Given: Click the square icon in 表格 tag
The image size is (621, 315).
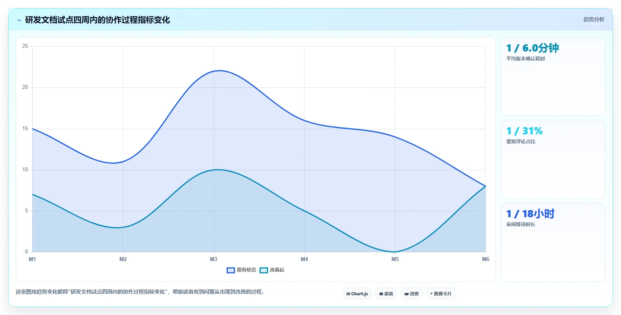Looking at the screenshot, I should click(x=381, y=294).
